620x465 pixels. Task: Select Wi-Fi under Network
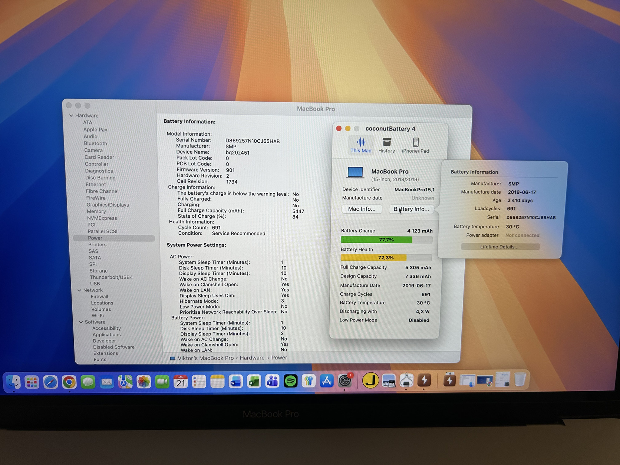pyautogui.click(x=98, y=316)
